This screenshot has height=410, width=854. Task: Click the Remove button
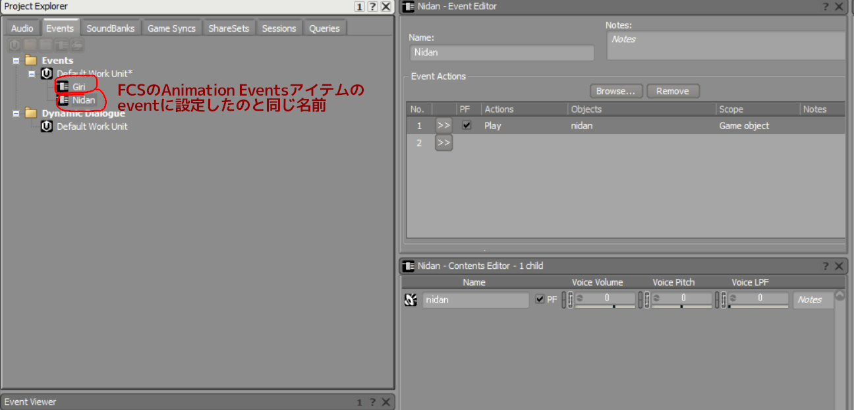[x=673, y=91]
